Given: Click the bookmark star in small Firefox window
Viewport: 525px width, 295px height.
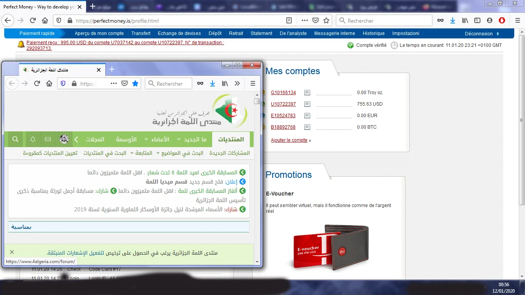Looking at the screenshot, I should 135,83.
